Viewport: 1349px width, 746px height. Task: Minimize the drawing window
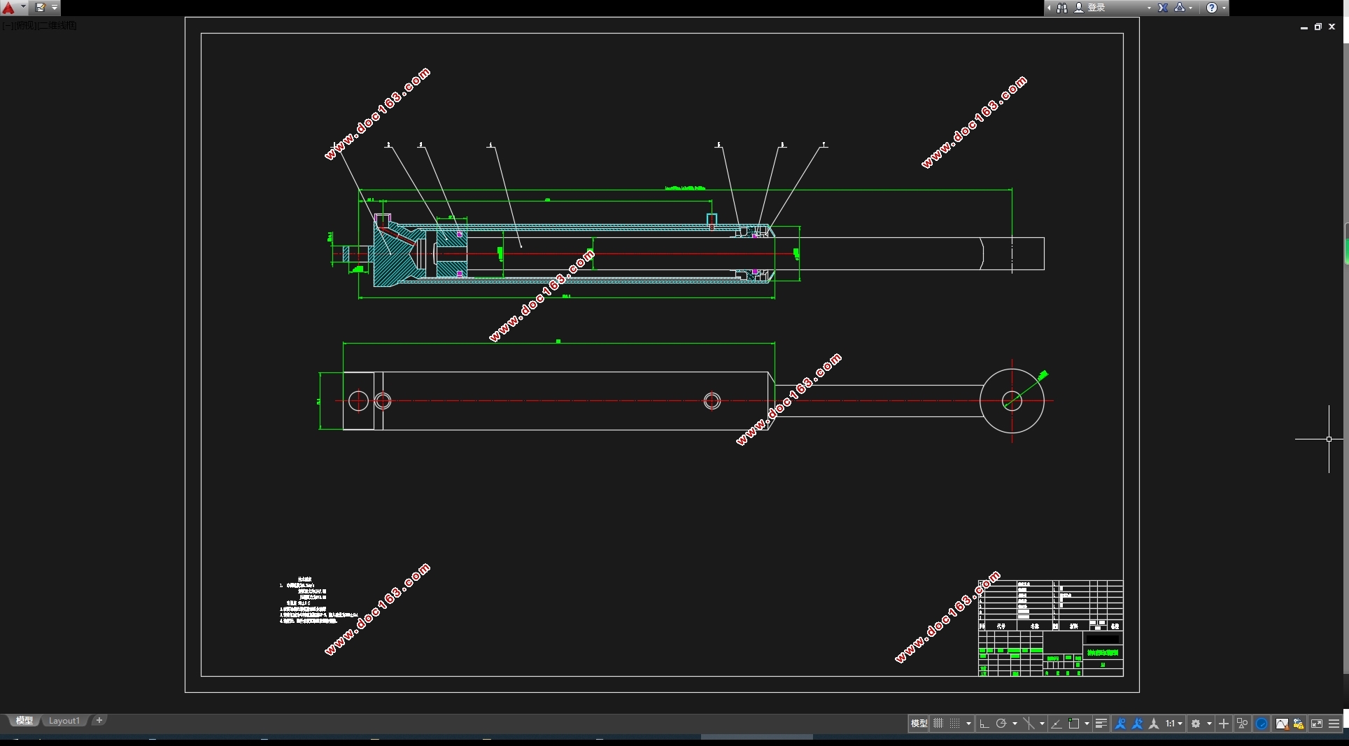(1304, 27)
